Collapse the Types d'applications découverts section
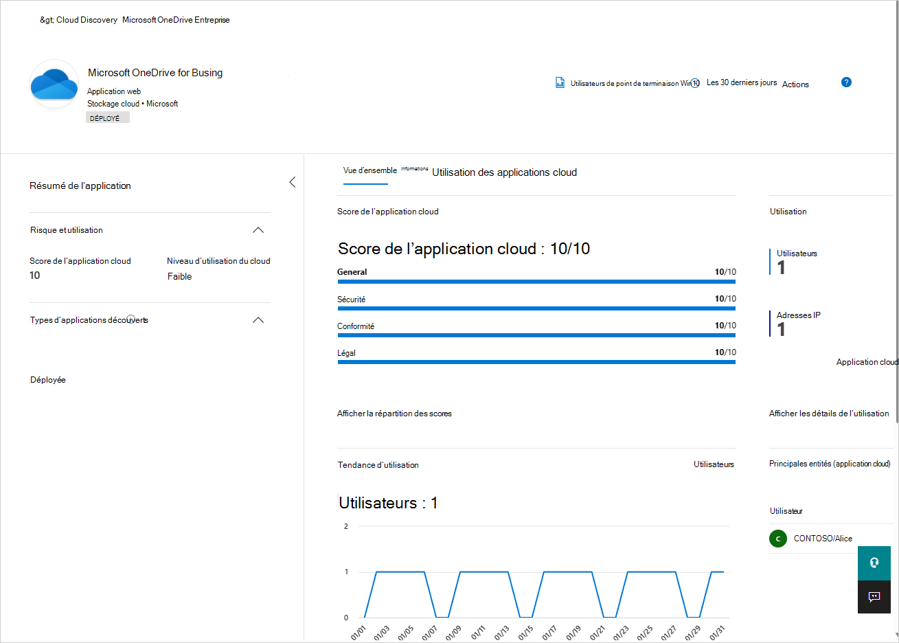 click(x=258, y=320)
